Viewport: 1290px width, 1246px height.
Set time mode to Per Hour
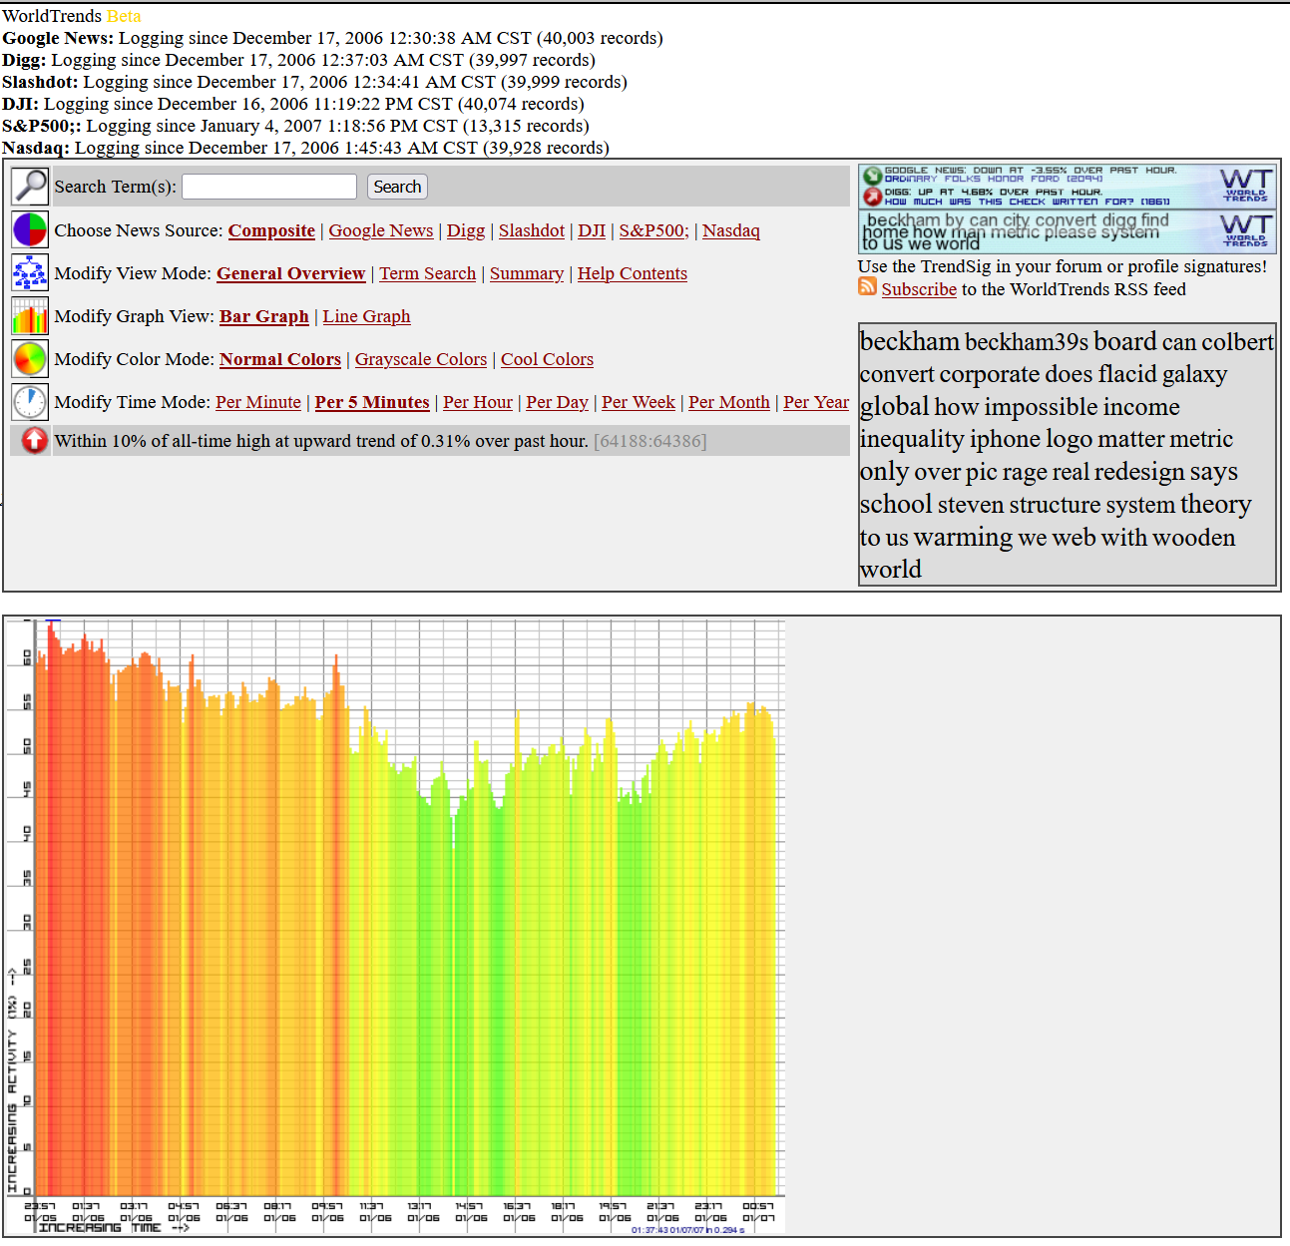(478, 402)
